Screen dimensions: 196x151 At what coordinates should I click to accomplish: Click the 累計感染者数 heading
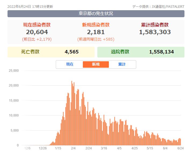(155, 25)
